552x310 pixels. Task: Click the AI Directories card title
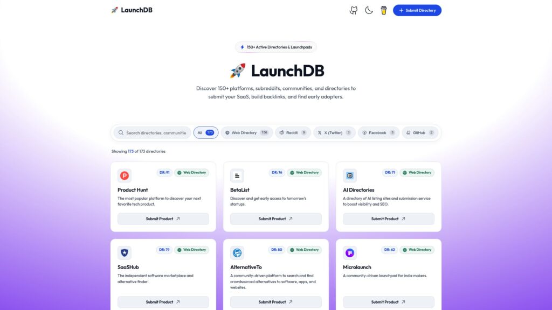coord(358,190)
